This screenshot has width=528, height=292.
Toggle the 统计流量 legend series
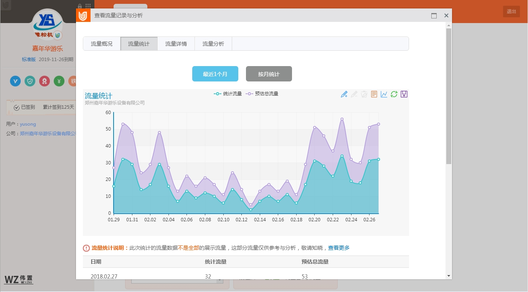228,94
